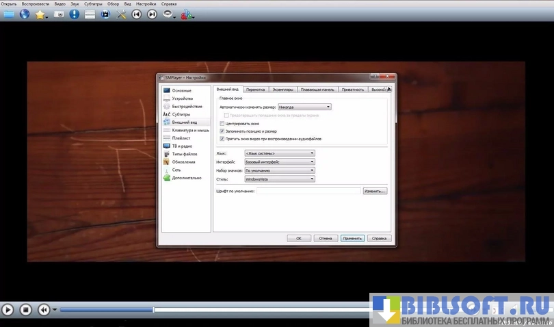Open preferences via the wrench toolbar icon
Viewport: 554px width, 327px height.
121,14
